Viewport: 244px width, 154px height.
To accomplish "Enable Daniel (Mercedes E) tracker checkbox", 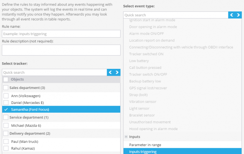I will 6,103.
